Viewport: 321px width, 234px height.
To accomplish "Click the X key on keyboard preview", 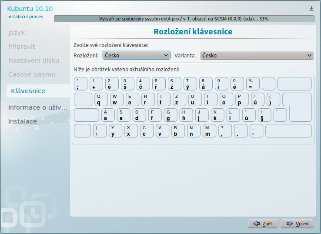I will (131, 130).
